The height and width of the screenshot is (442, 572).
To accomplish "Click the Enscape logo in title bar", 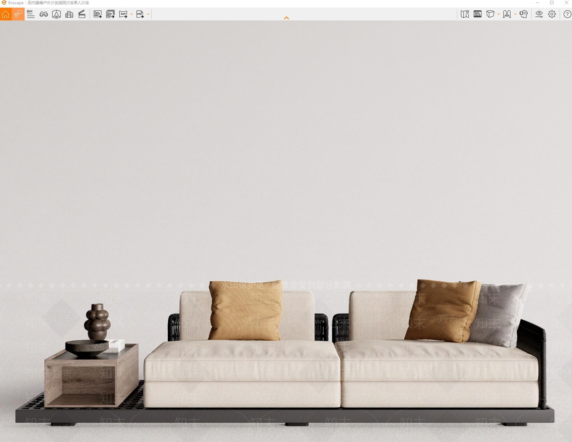I will click(x=4, y=3).
